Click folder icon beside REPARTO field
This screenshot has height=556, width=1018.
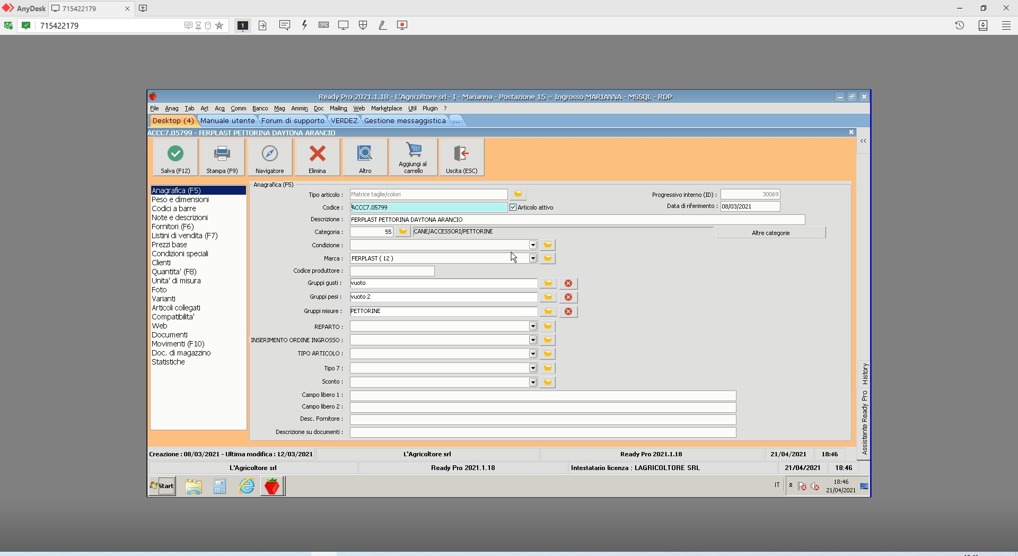pos(548,326)
